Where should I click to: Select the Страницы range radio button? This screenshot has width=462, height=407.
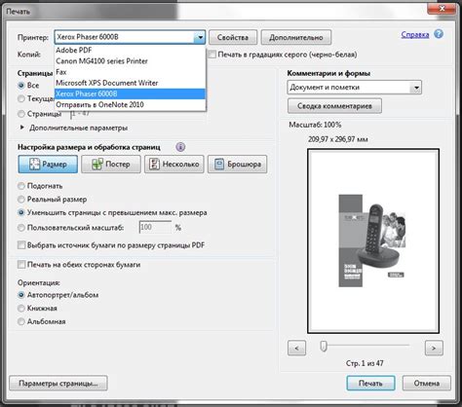pyautogui.click(x=21, y=114)
